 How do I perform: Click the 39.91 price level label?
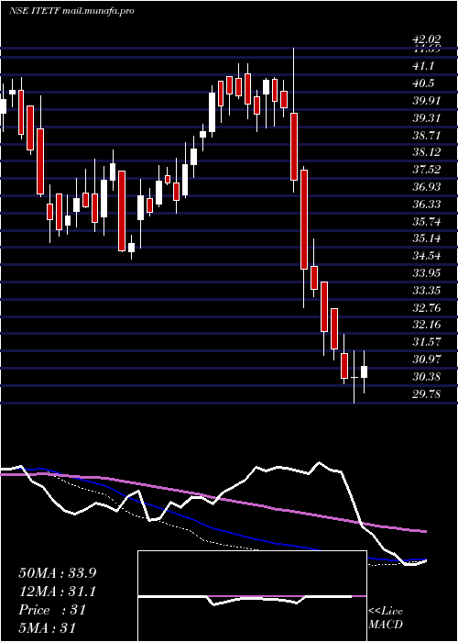(x=427, y=101)
